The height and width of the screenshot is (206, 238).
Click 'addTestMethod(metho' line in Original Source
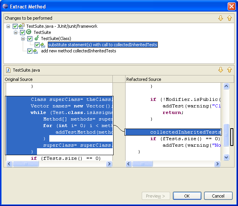click(x=84, y=132)
